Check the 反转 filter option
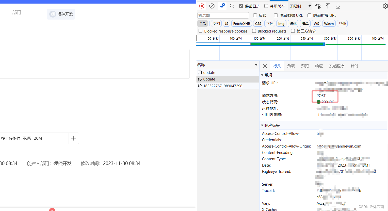The width and height of the screenshot is (388, 211). [255, 15]
